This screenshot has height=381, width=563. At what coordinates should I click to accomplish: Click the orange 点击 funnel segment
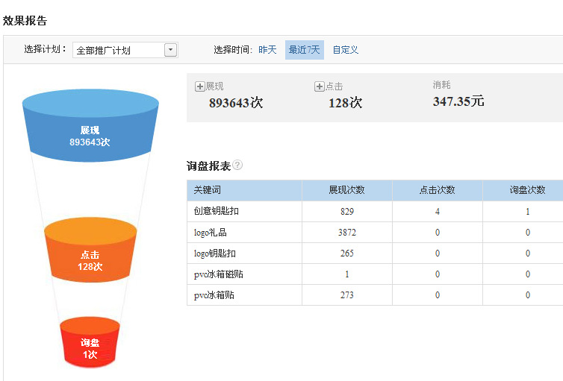pos(90,251)
